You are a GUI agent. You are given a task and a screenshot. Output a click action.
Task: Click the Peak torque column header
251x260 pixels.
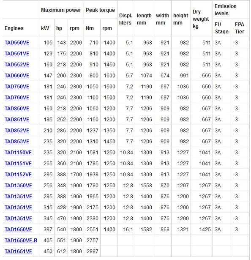(x=100, y=10)
